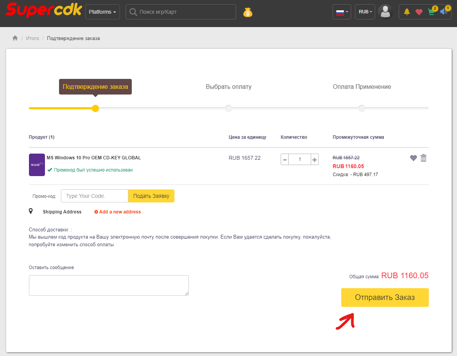Open the money bag rewards icon
This screenshot has width=457, height=356.
(x=248, y=12)
